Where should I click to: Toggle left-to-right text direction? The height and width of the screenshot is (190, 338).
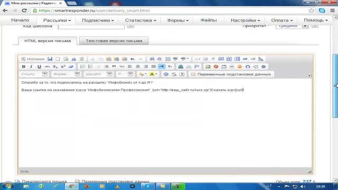pyautogui.click(x=162, y=66)
